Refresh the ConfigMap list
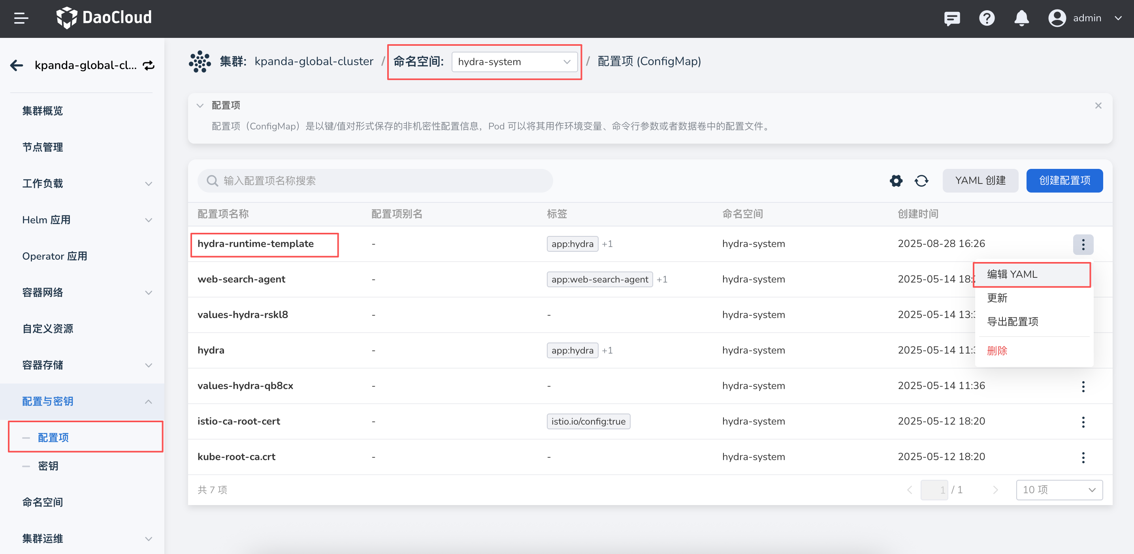This screenshot has width=1134, height=554. tap(921, 181)
